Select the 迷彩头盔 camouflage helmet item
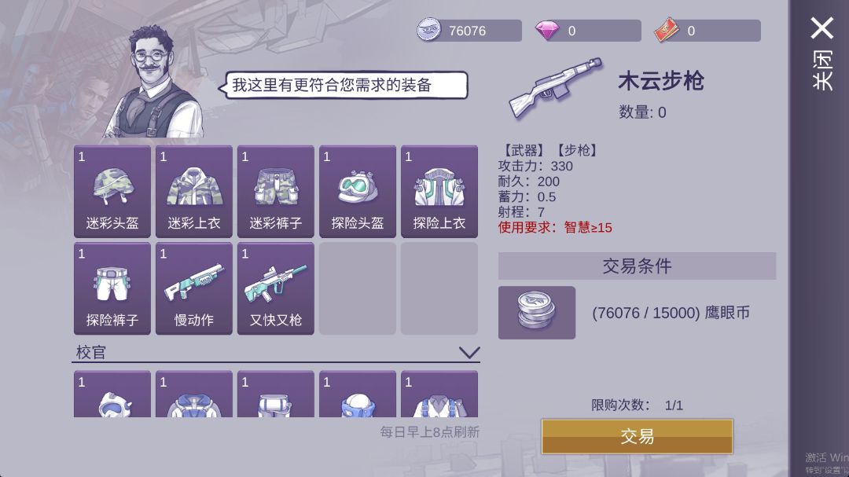Image resolution: width=849 pixels, height=477 pixels. [112, 192]
